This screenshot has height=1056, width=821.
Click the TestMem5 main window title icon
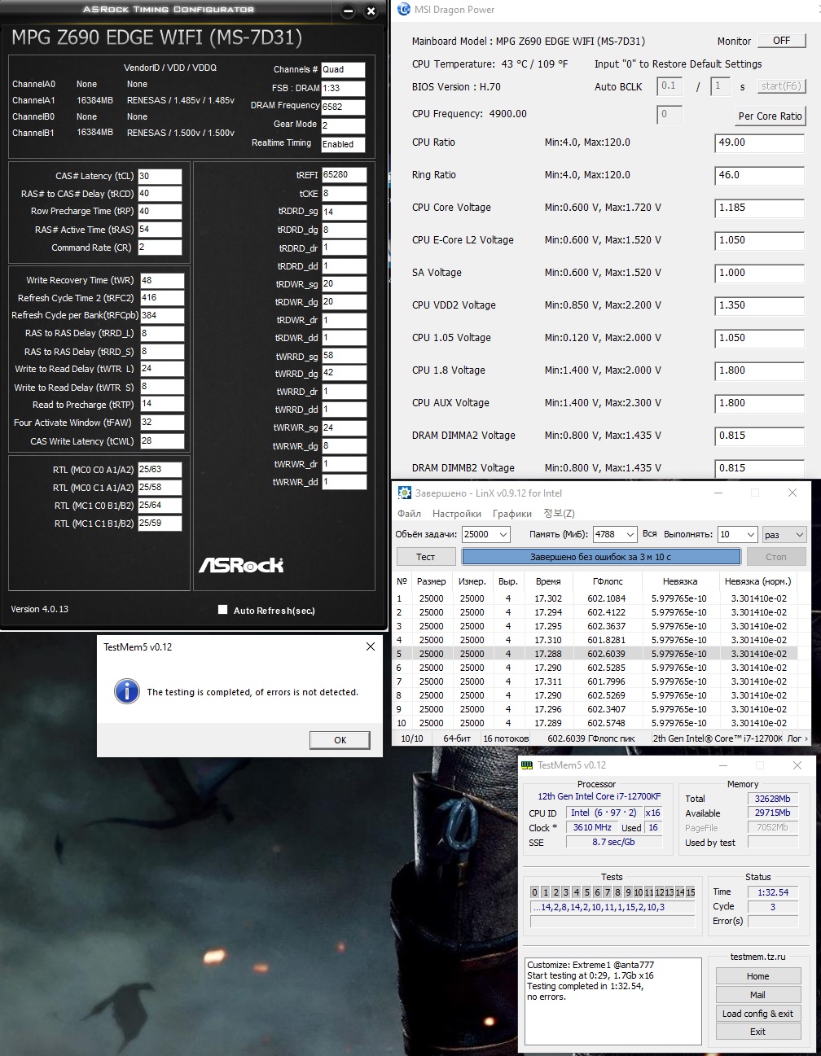pyautogui.click(x=528, y=765)
